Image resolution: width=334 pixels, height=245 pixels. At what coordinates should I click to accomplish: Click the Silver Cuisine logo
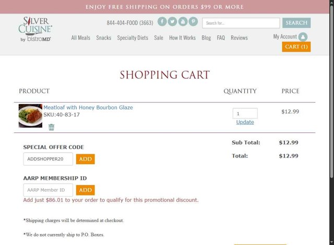[35, 29]
